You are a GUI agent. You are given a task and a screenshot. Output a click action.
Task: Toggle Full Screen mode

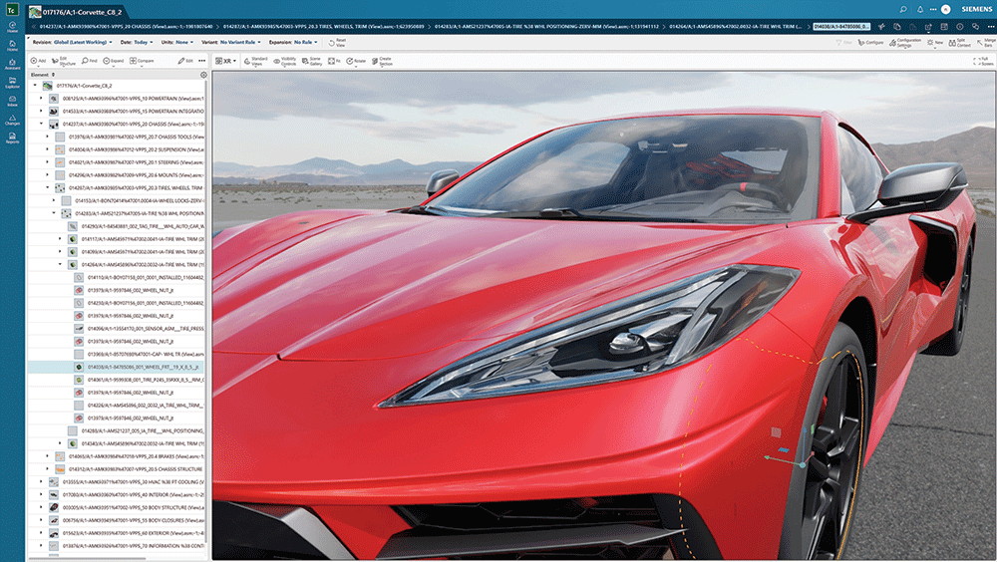[x=983, y=61]
